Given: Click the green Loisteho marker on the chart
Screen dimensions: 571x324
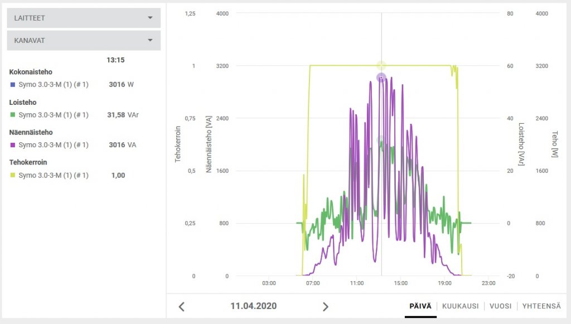Looking at the screenshot, I should (x=381, y=141).
